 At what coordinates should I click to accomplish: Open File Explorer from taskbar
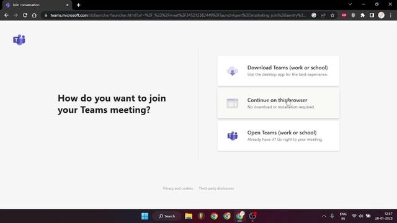coord(189,216)
